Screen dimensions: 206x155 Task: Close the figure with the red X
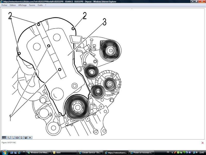(x=202, y=143)
